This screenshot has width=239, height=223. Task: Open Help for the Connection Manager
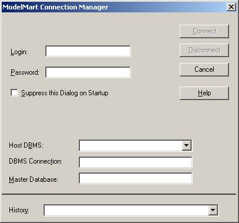[x=204, y=93]
